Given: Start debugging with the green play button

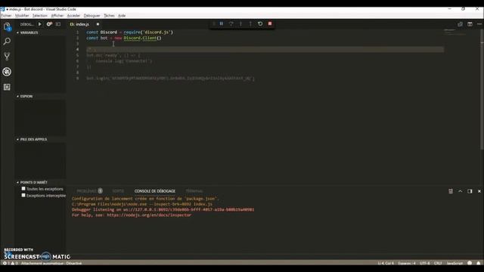Looking at the screenshot, I should [x=40, y=24].
